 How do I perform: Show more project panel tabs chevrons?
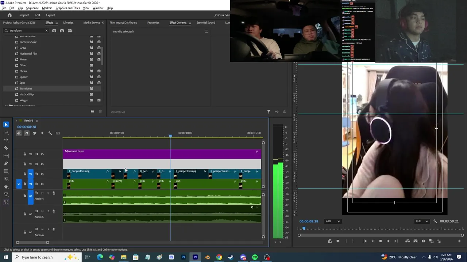tap(103, 23)
